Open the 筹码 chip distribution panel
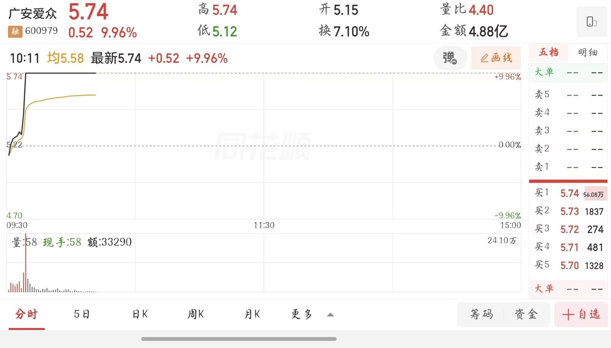The height and width of the screenshot is (348, 611). 482,314
